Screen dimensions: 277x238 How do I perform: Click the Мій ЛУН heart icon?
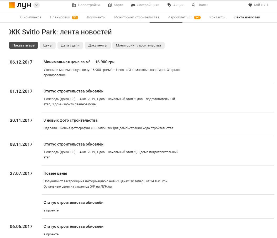(x=250, y=5)
